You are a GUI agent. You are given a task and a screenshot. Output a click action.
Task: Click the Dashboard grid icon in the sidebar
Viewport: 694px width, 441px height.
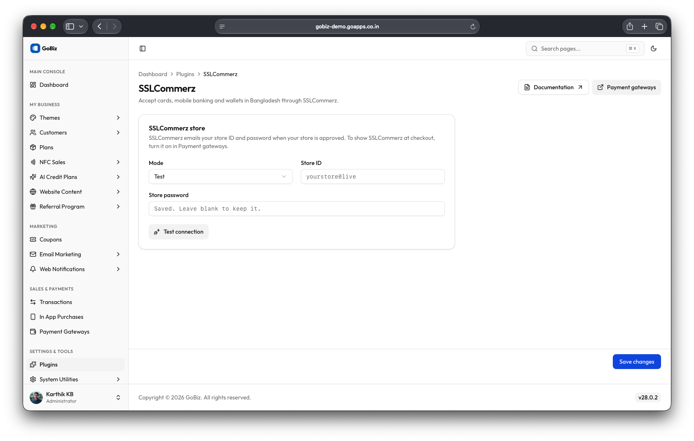point(33,85)
